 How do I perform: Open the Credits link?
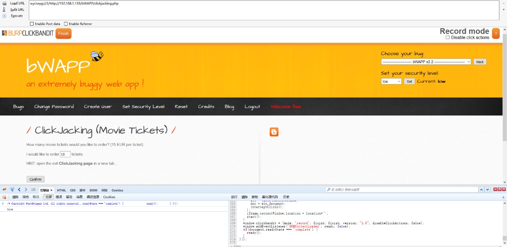206,107
